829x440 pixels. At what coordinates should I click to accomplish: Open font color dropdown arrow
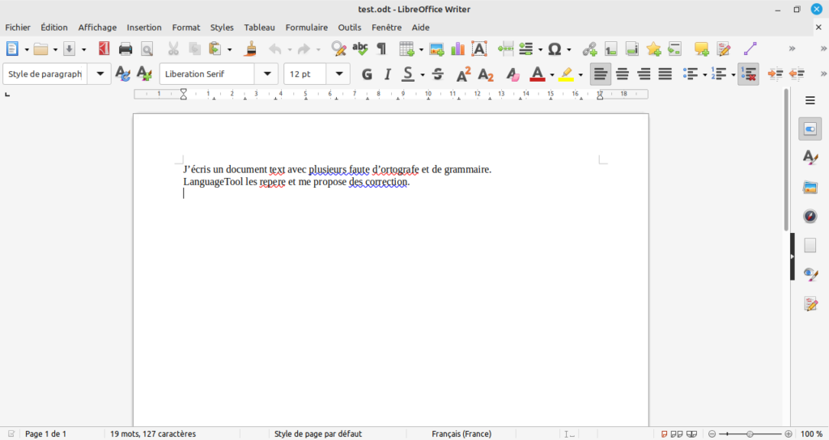pos(552,74)
